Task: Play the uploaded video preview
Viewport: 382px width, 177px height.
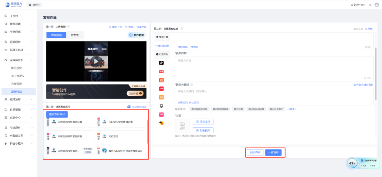Action: [x=96, y=61]
